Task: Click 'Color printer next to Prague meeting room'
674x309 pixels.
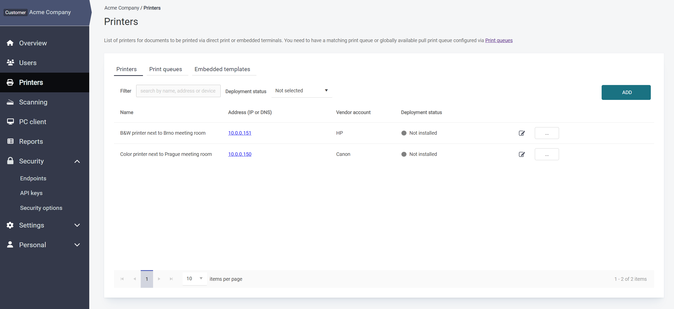Action: tap(166, 154)
